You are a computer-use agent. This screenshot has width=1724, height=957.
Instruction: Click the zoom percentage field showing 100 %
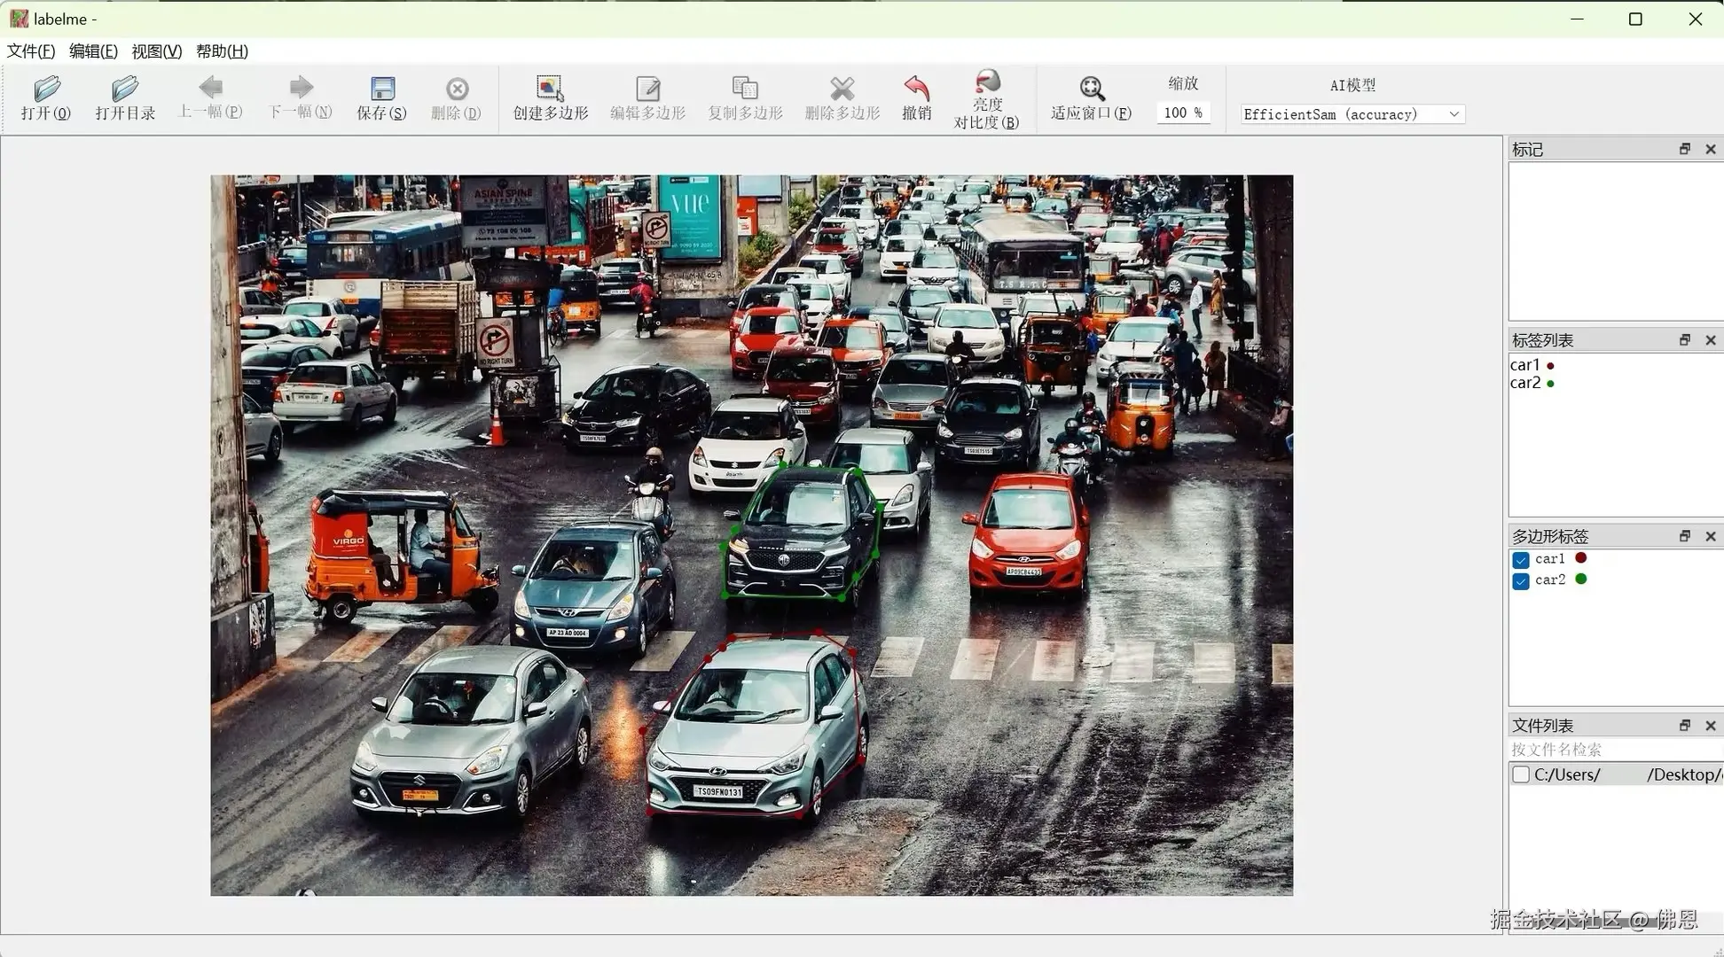pyautogui.click(x=1182, y=113)
